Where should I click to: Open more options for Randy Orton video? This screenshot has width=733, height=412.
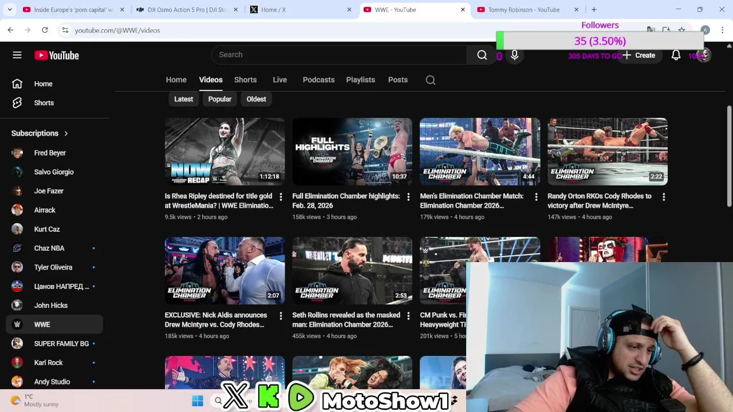coord(664,197)
